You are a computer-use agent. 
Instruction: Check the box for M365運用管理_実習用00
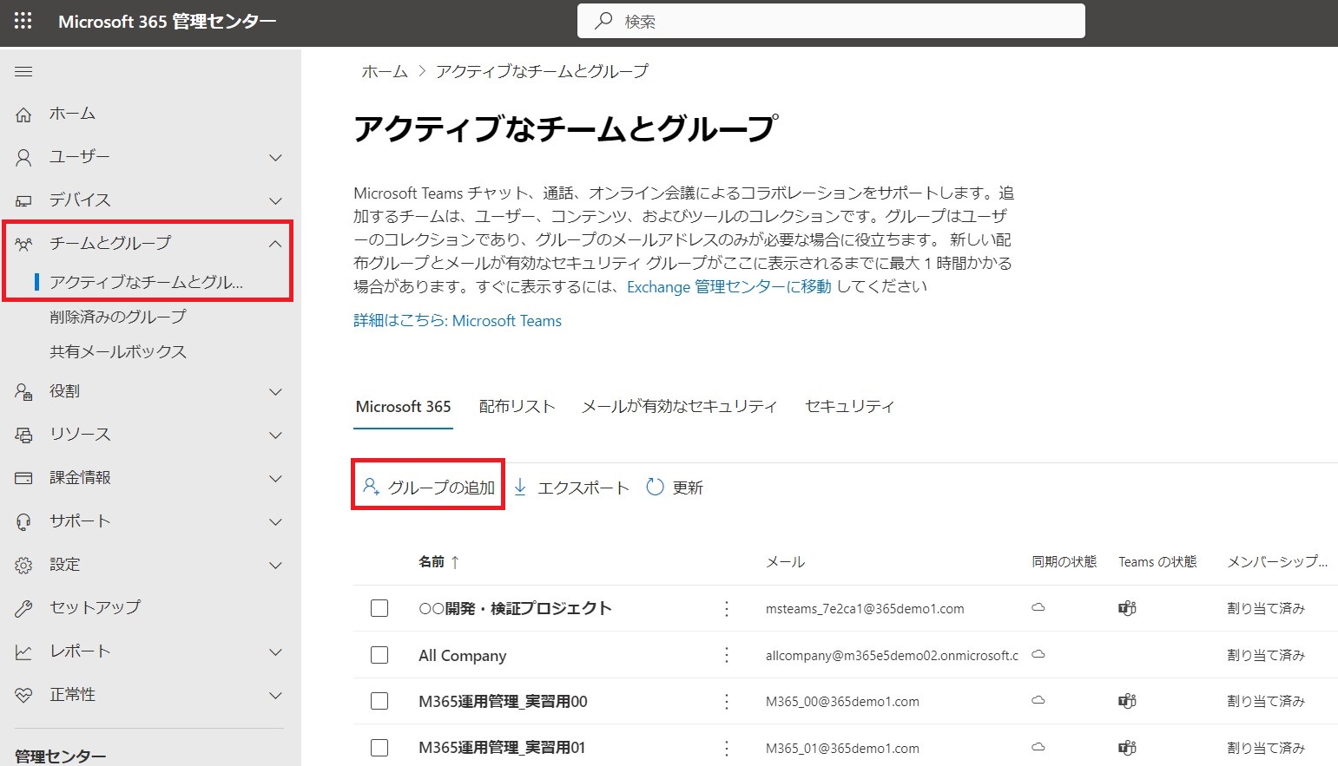pyautogui.click(x=379, y=701)
